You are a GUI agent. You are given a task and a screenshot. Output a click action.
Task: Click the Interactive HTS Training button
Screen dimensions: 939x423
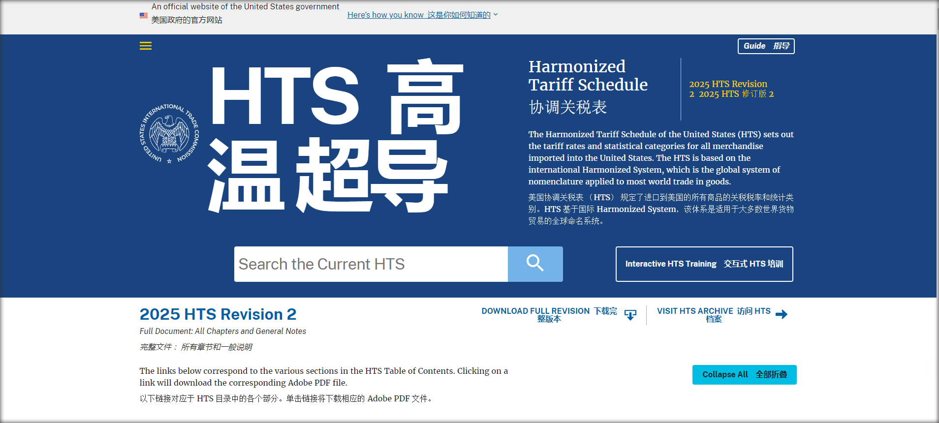[704, 264]
